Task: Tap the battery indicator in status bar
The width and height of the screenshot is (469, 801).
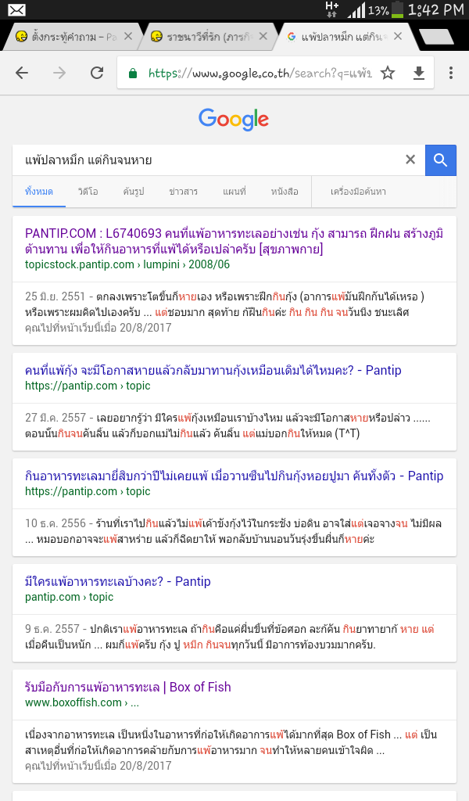Action: (397, 9)
